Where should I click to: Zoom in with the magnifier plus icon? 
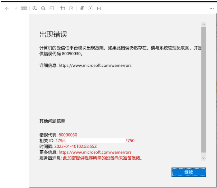tap(35, 8)
